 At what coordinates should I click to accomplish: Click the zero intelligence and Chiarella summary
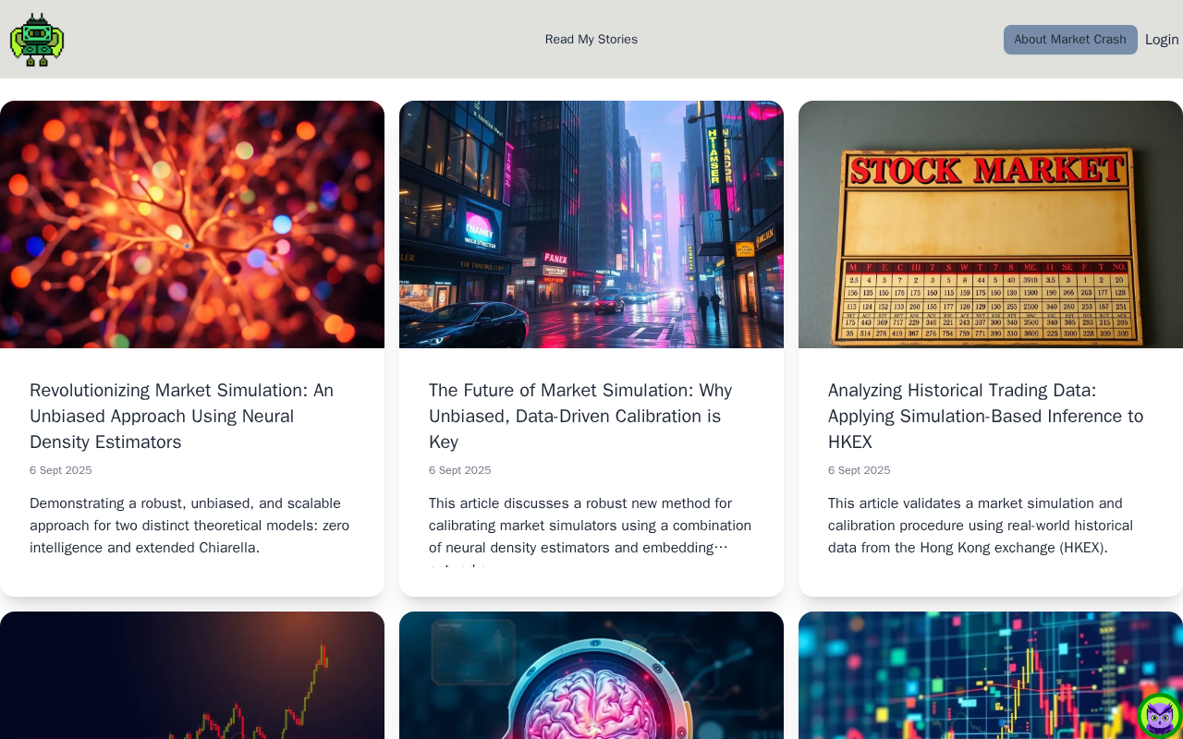[x=189, y=526]
